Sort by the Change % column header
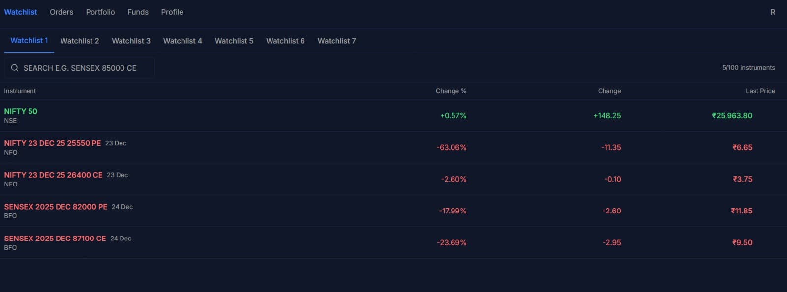 451,91
